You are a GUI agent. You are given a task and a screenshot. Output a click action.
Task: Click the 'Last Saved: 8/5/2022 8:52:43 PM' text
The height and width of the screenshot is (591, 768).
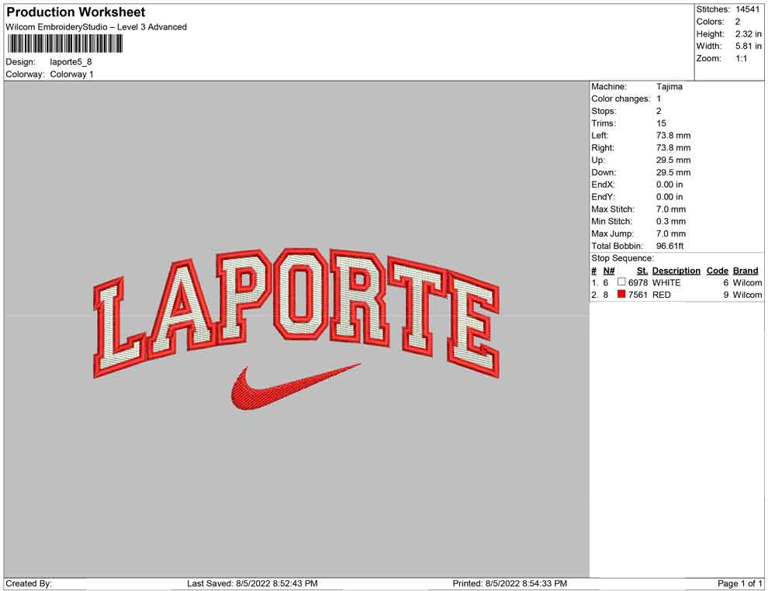[x=252, y=583]
